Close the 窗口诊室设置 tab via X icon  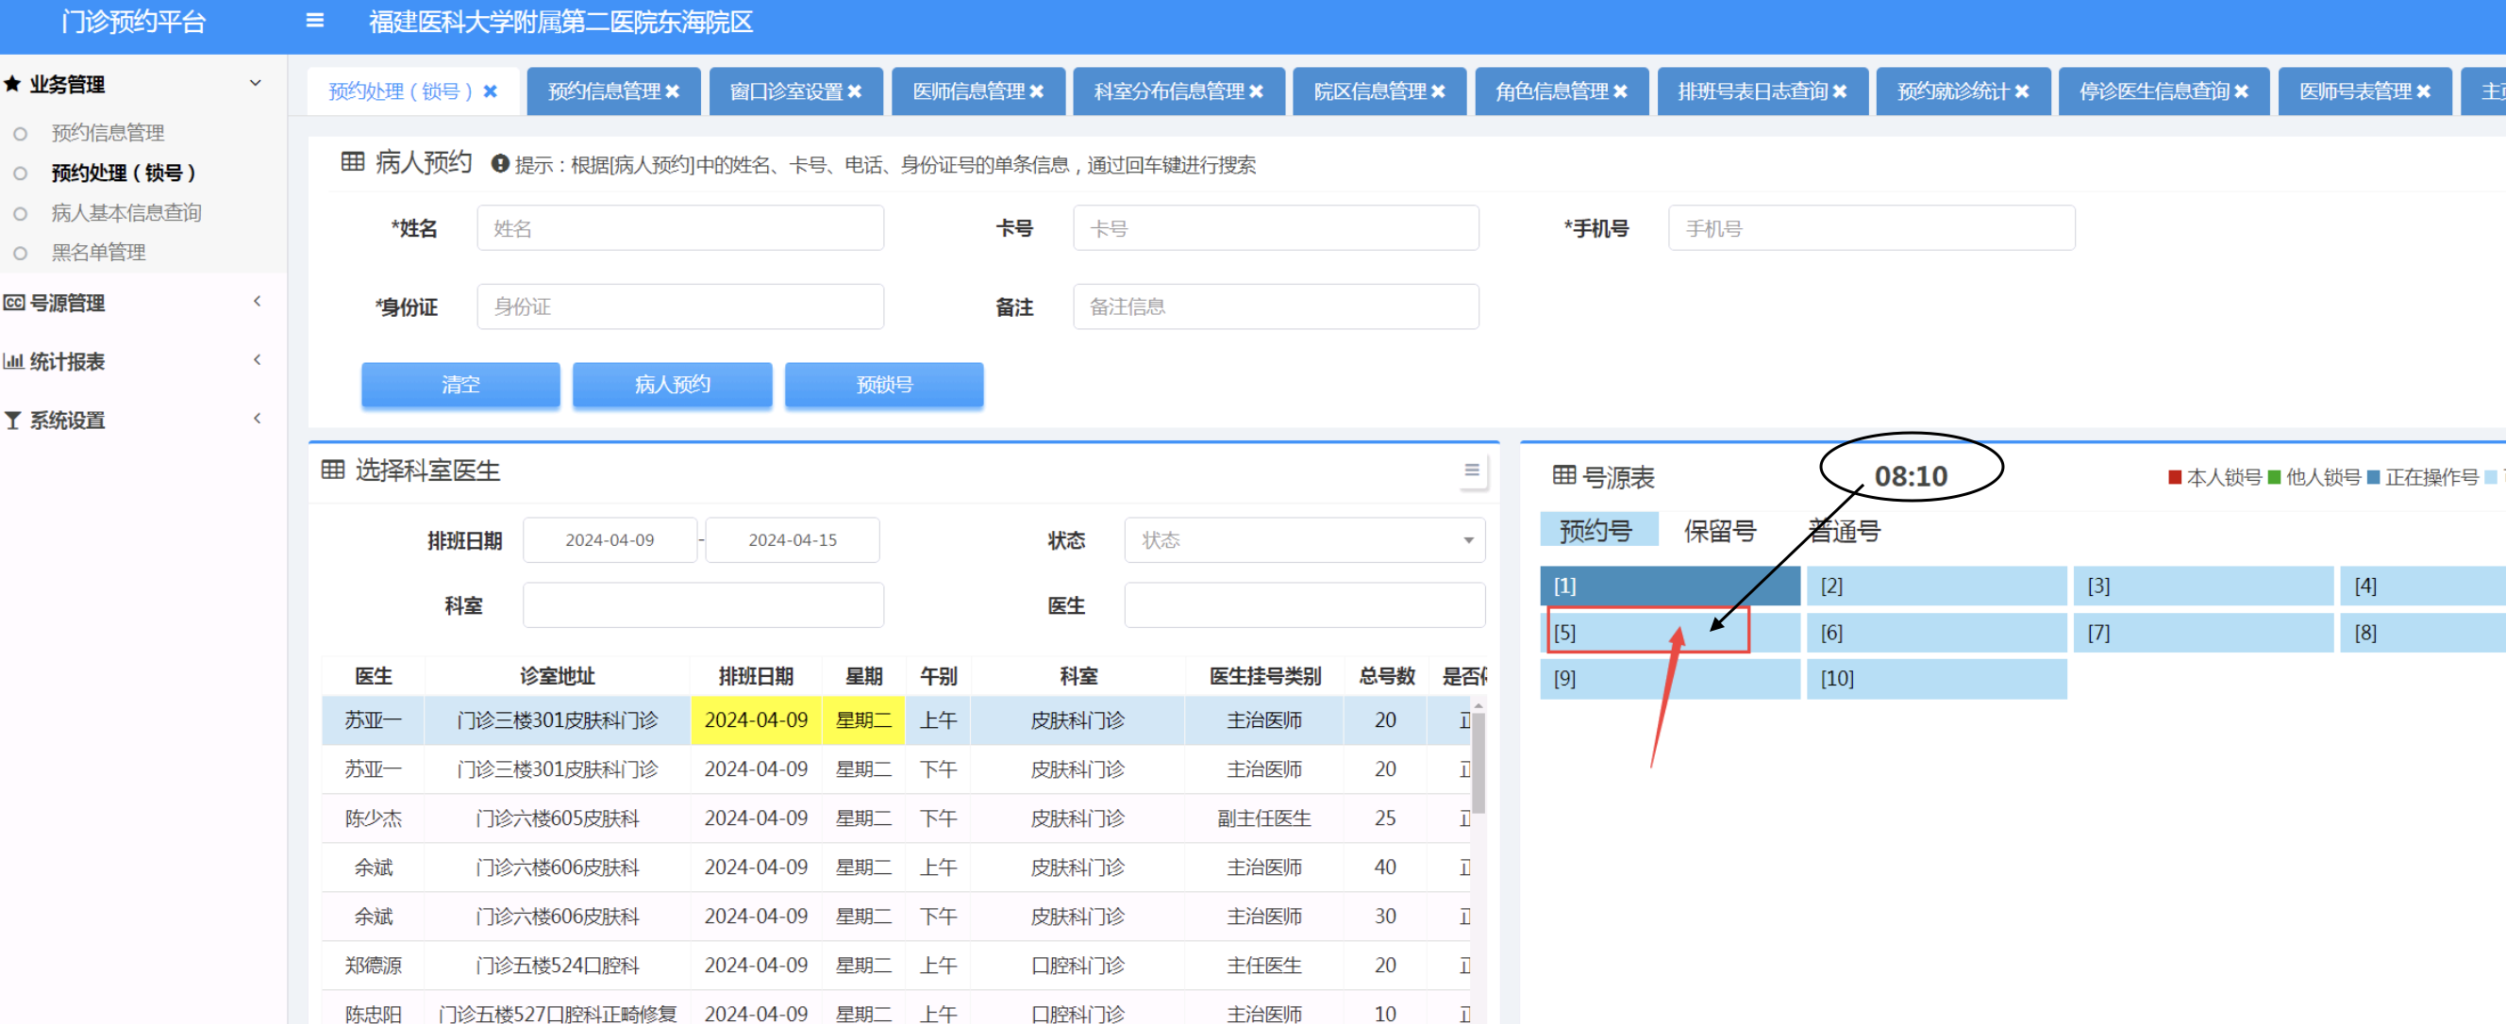point(855,91)
